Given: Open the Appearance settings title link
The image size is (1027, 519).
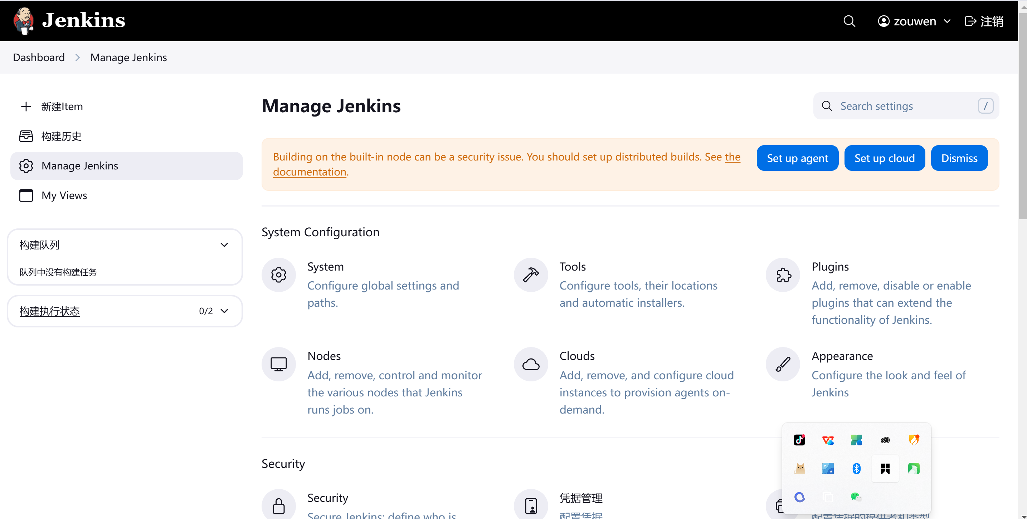Looking at the screenshot, I should click(842, 356).
